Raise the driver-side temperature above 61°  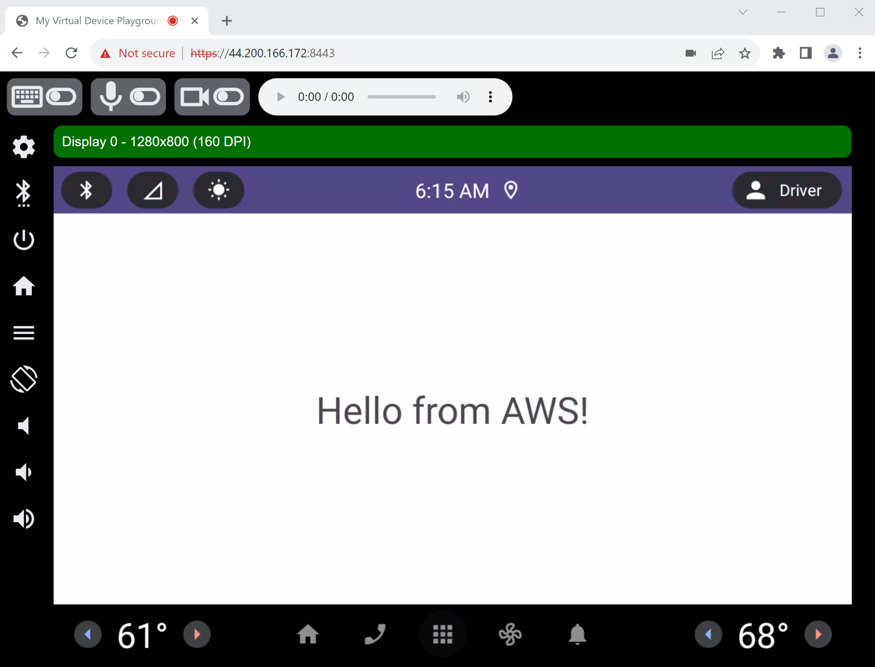coord(197,635)
